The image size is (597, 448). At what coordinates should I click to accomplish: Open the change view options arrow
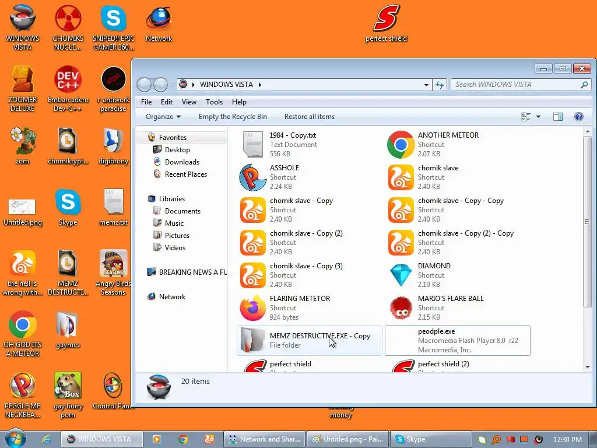click(538, 117)
